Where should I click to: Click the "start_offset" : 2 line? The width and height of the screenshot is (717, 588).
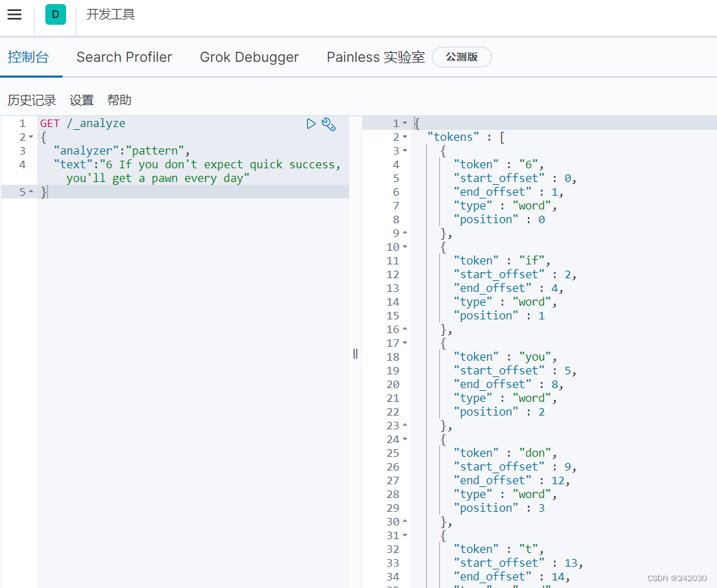click(515, 275)
